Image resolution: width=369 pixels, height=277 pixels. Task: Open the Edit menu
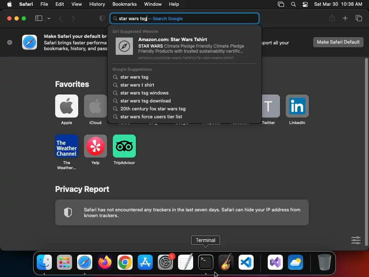[x=59, y=4]
